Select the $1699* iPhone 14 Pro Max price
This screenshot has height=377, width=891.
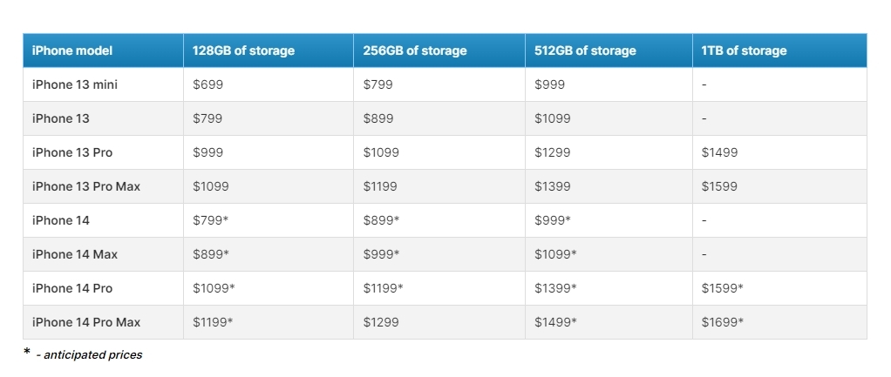pyautogui.click(x=722, y=322)
